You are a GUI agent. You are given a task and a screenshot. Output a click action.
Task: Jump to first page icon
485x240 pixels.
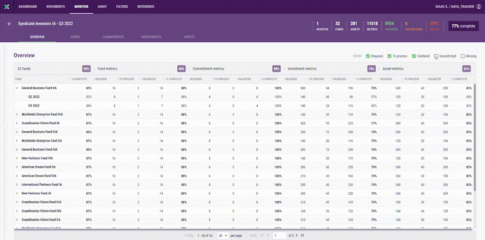pos(262,235)
